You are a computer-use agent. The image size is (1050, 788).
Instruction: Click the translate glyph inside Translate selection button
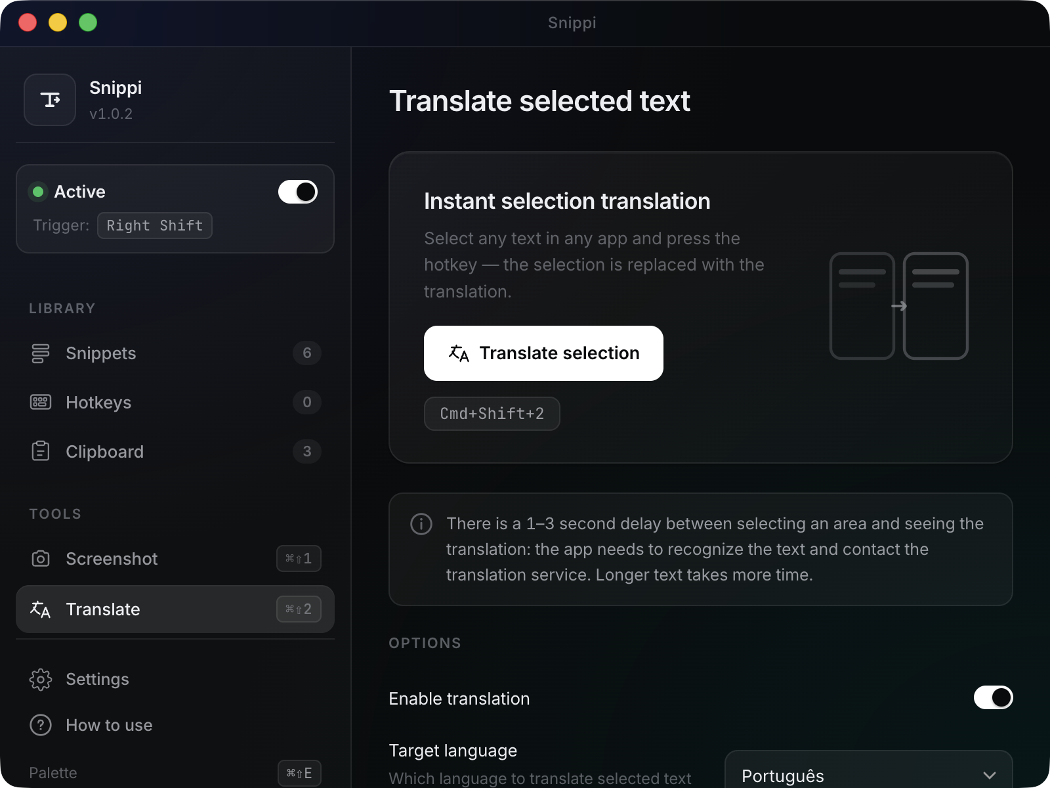click(x=459, y=353)
